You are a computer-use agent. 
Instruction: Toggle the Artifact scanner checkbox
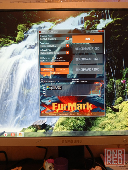(x=53, y=61)
